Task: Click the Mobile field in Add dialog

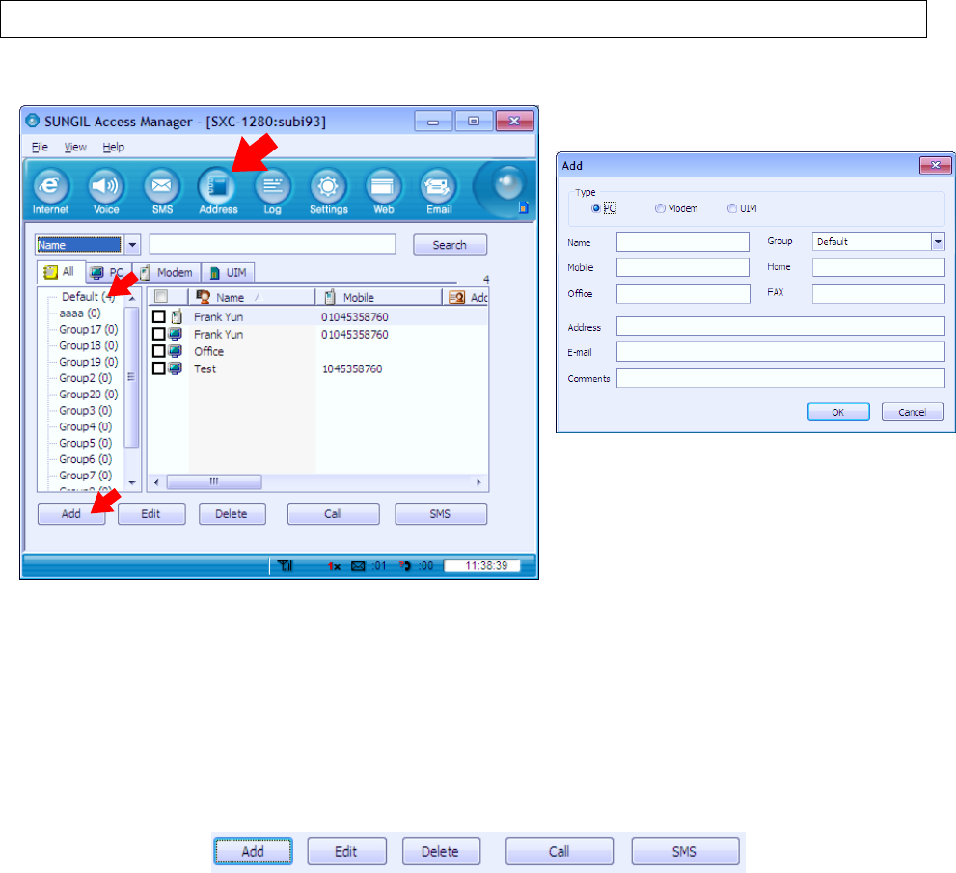Action: 683,267
